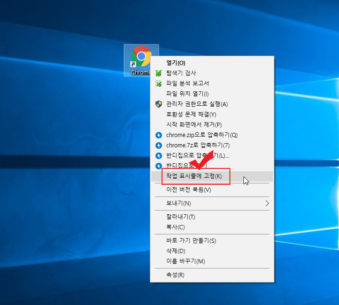339x305 pixels.
Task: Click the Bandizip icon beside 반디집으로 압축하기(L)
Action: tap(158, 156)
